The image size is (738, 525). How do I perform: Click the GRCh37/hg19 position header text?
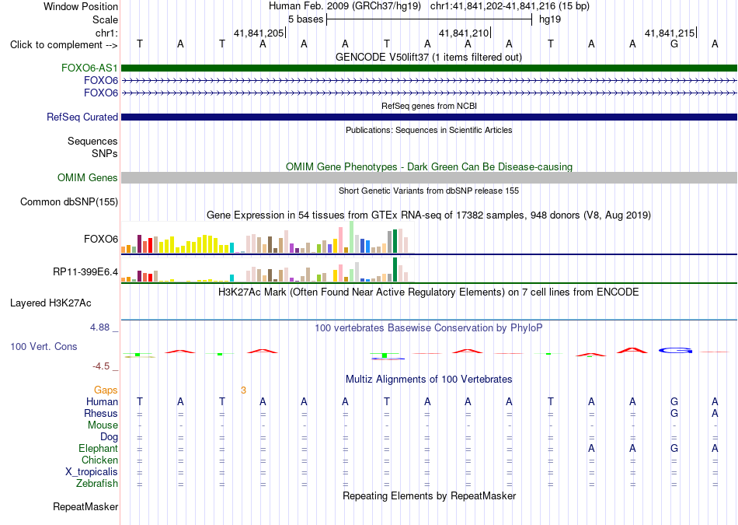click(429, 6)
